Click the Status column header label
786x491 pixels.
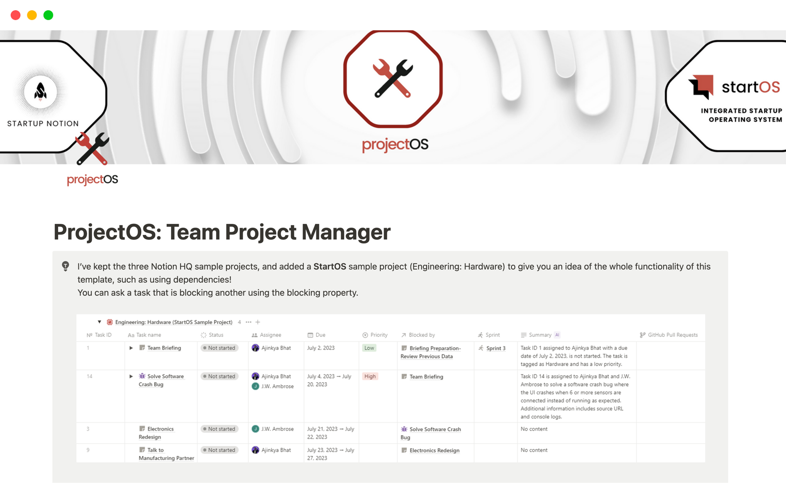[x=216, y=335]
